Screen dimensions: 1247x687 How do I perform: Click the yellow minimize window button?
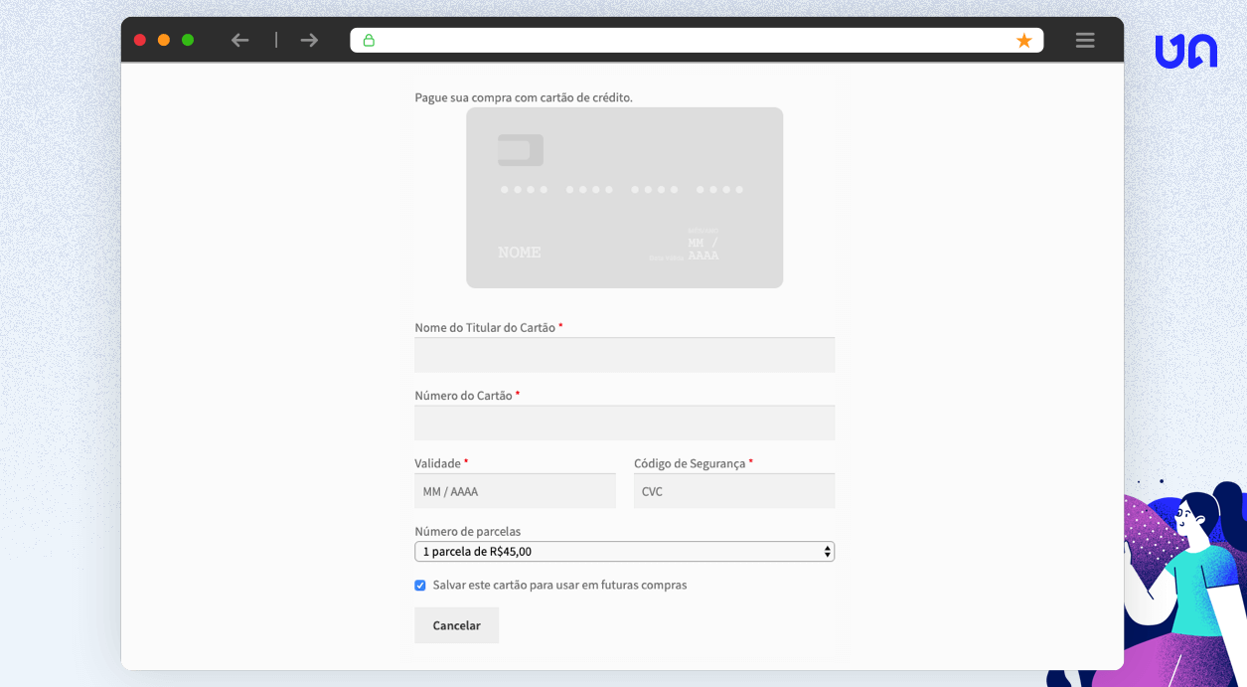(164, 40)
